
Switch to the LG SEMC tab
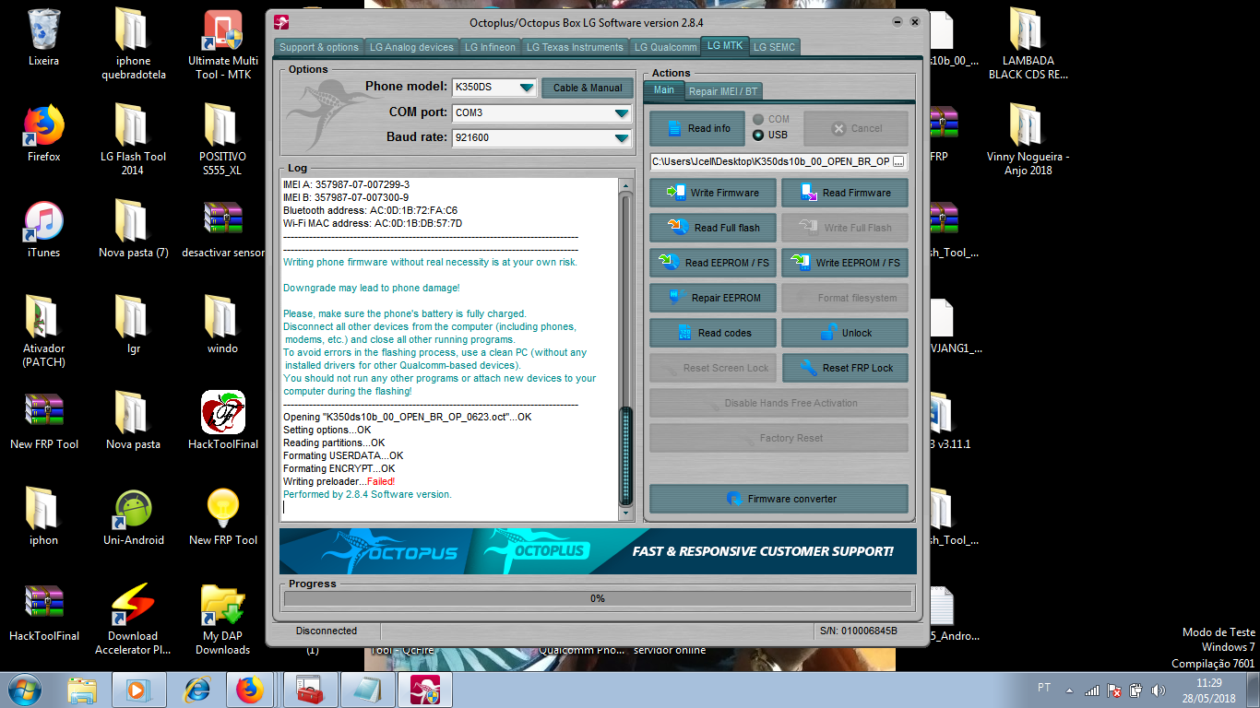click(774, 47)
